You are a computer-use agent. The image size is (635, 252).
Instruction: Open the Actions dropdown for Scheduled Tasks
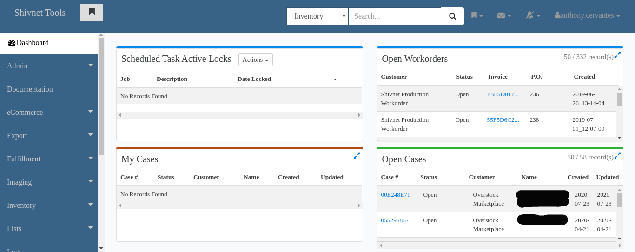(x=255, y=60)
